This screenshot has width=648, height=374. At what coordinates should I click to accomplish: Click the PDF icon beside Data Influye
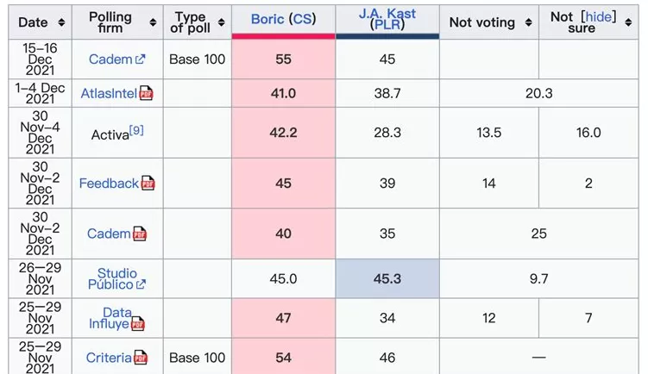pos(137,324)
